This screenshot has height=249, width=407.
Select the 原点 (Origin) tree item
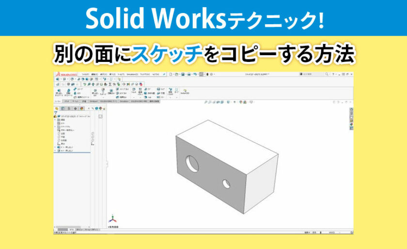61,144
